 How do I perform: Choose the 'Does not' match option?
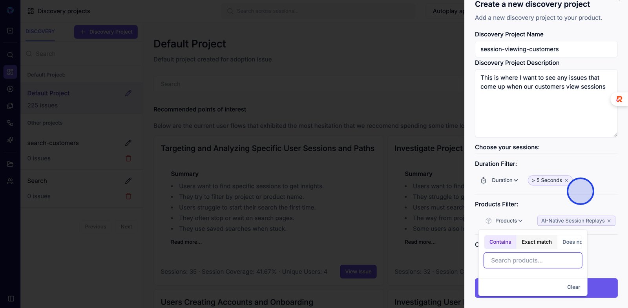click(x=572, y=242)
